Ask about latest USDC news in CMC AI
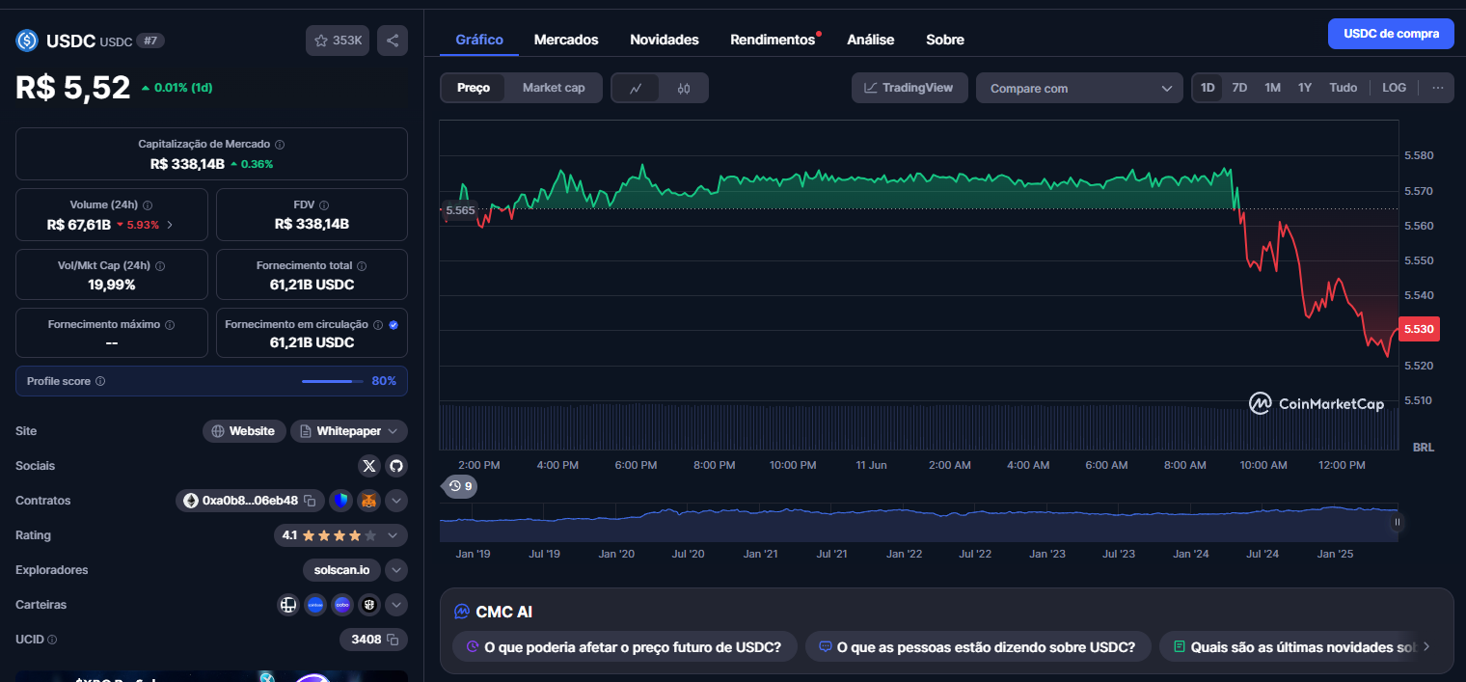Image resolution: width=1466 pixels, height=682 pixels. pyautogui.click(x=1294, y=647)
